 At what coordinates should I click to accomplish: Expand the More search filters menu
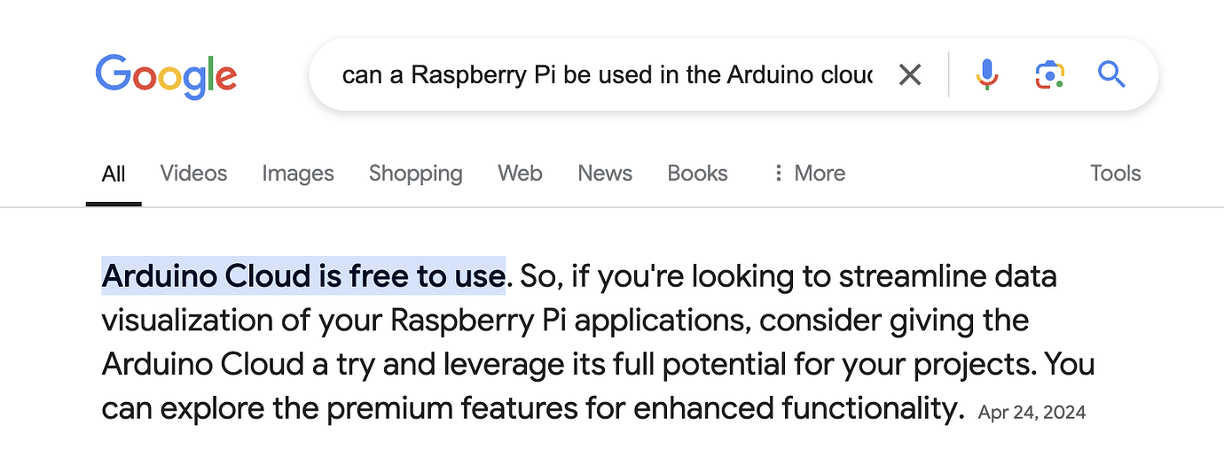pos(819,174)
